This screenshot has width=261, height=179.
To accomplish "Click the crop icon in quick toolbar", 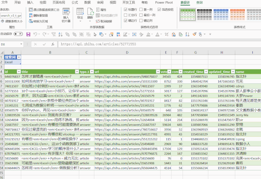I will (167, 34).
